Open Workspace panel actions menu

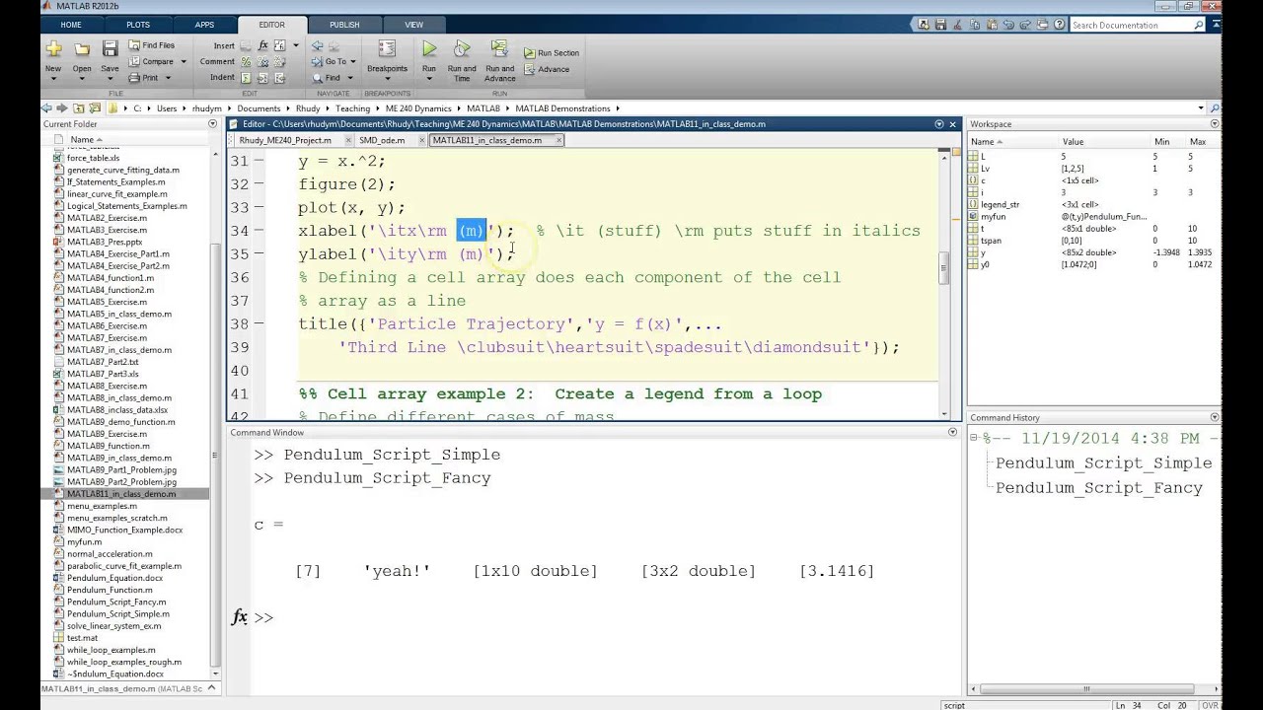(x=1215, y=124)
